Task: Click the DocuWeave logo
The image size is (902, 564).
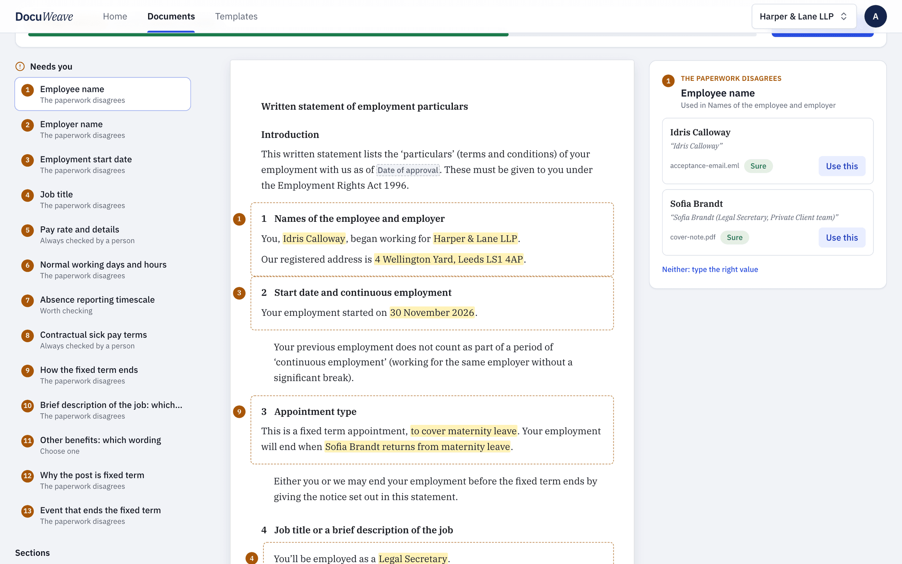Action: click(x=44, y=16)
